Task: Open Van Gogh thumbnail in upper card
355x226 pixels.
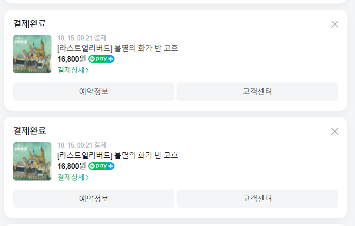Action: tap(32, 54)
